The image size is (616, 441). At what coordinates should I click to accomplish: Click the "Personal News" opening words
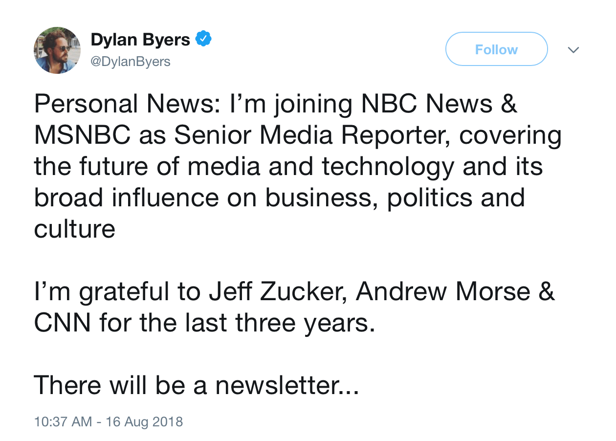127,104
